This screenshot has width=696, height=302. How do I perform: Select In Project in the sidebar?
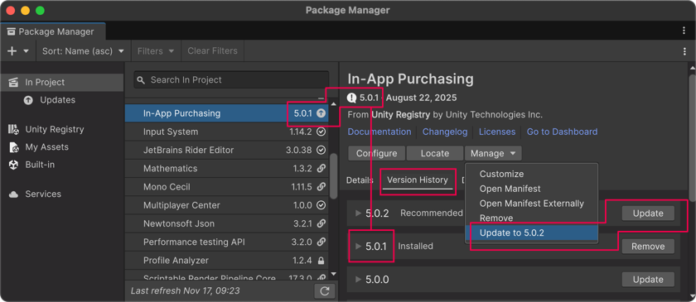coord(61,82)
